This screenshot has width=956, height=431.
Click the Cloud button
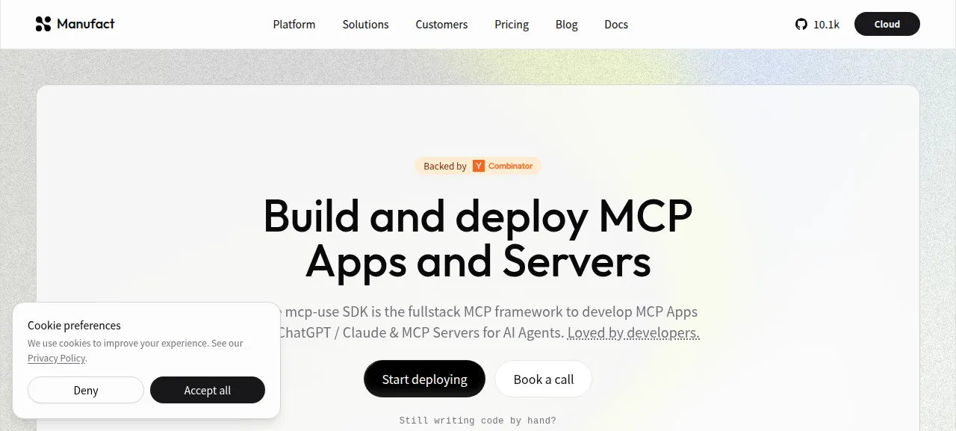(x=887, y=24)
